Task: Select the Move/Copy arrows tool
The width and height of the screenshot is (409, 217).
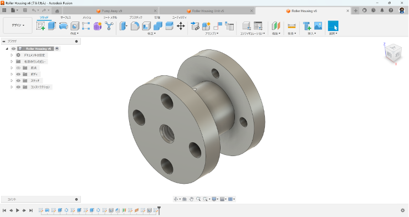Action: click(x=181, y=26)
